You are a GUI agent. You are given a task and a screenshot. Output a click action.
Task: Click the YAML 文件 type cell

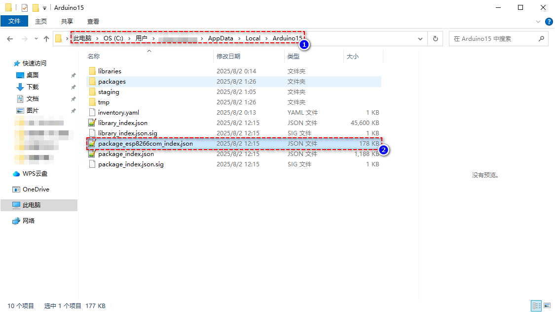302,113
